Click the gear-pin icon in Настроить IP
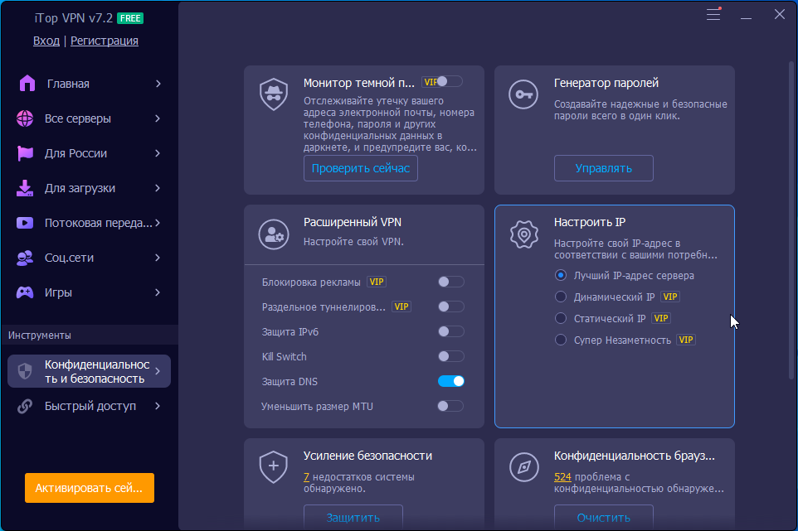 point(523,234)
